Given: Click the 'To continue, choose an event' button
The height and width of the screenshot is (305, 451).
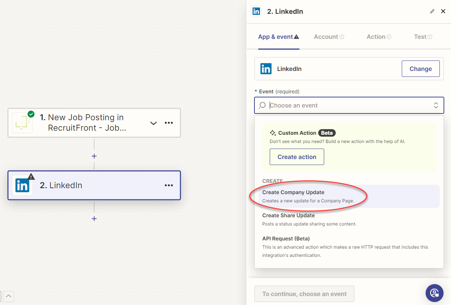Looking at the screenshot, I should point(304,294).
